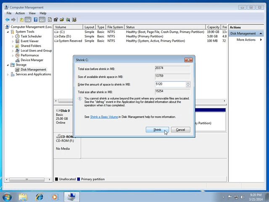Toggle the Show/Hide Console Tree icon
269x202 pixels.
28,20
